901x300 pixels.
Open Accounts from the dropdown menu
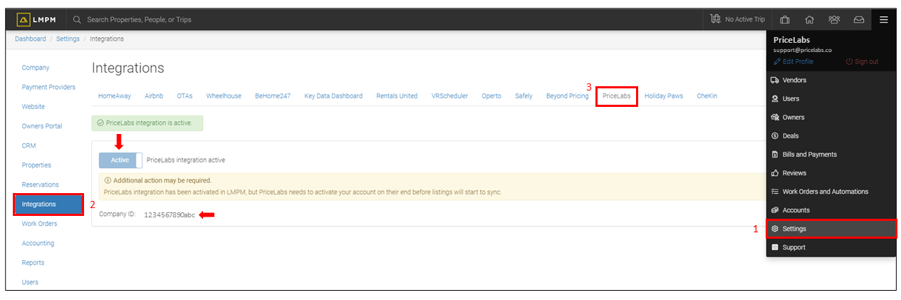(830, 210)
